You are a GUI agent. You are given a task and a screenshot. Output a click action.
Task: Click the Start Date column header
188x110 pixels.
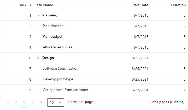click(x=140, y=5)
